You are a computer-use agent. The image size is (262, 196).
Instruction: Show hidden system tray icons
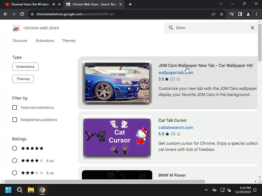click(206, 190)
